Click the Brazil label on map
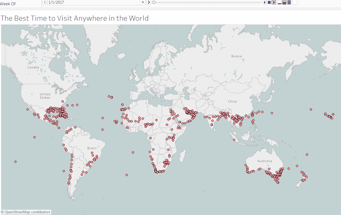 tap(92, 148)
